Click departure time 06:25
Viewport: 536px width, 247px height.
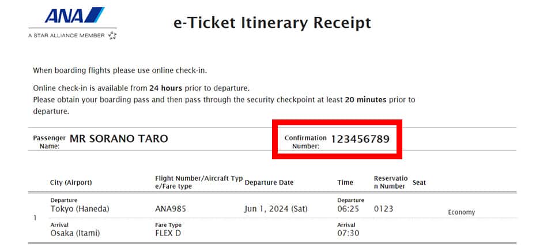point(348,209)
